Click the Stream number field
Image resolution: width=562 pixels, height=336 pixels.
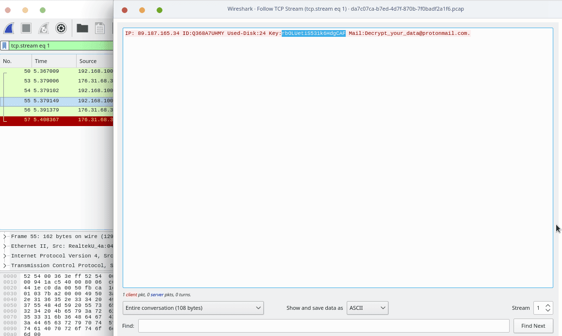(x=539, y=308)
